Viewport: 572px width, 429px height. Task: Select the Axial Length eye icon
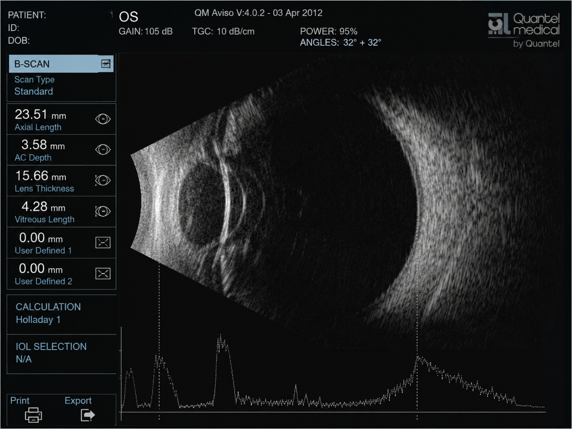103,119
